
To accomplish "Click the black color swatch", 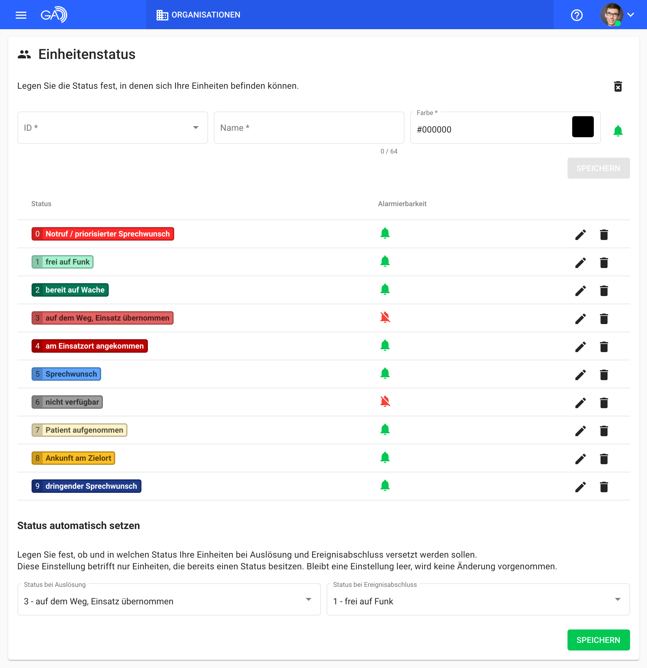I will pos(582,127).
